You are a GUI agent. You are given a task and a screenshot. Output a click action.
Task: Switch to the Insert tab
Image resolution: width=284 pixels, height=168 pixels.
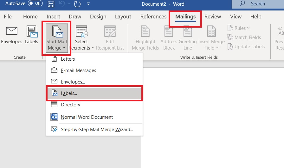(53, 17)
